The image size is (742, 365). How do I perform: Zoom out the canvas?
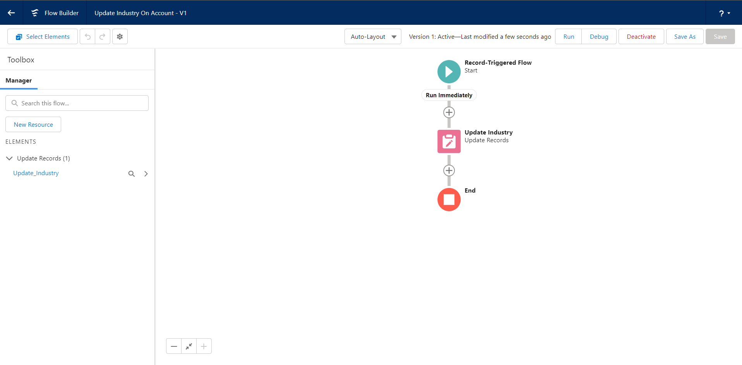click(x=174, y=346)
